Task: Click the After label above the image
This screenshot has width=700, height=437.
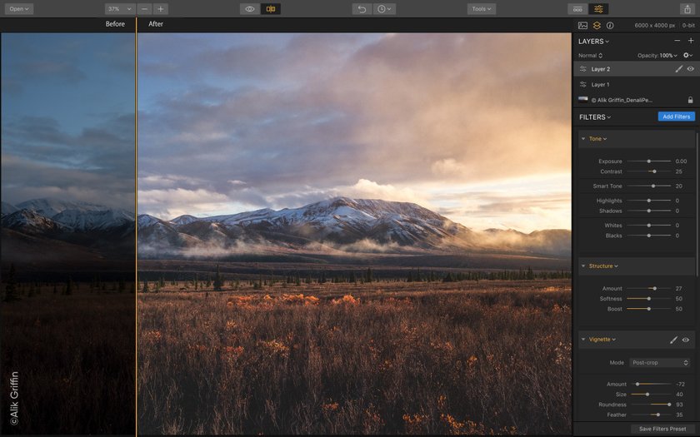Action: coord(156,23)
